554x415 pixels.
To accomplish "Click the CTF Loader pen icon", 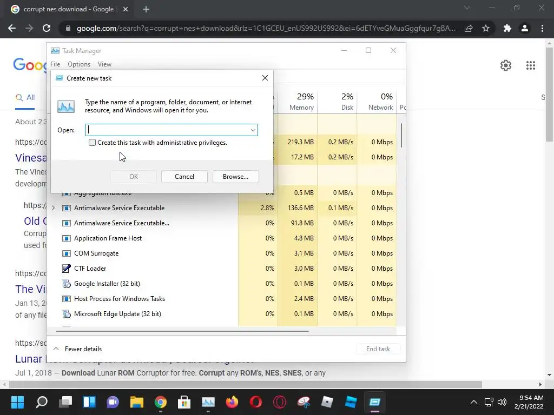I will 67,269.
